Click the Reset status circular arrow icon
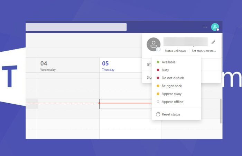242x156 pixels. pyautogui.click(x=158, y=114)
